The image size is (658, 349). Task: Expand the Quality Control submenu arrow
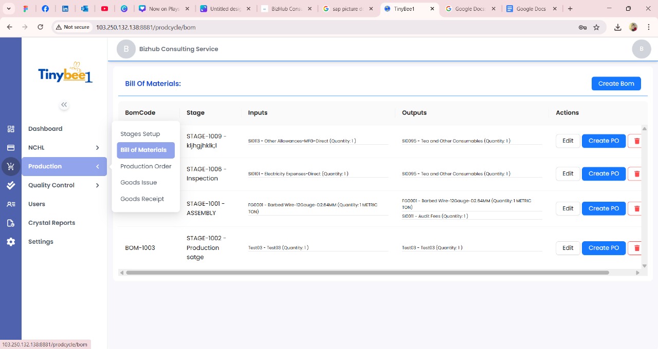pyautogui.click(x=97, y=185)
